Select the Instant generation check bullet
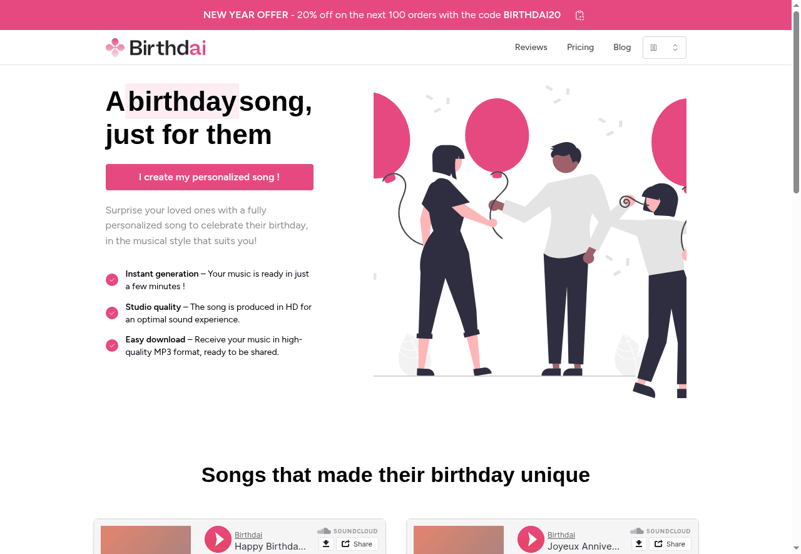 pyautogui.click(x=111, y=279)
